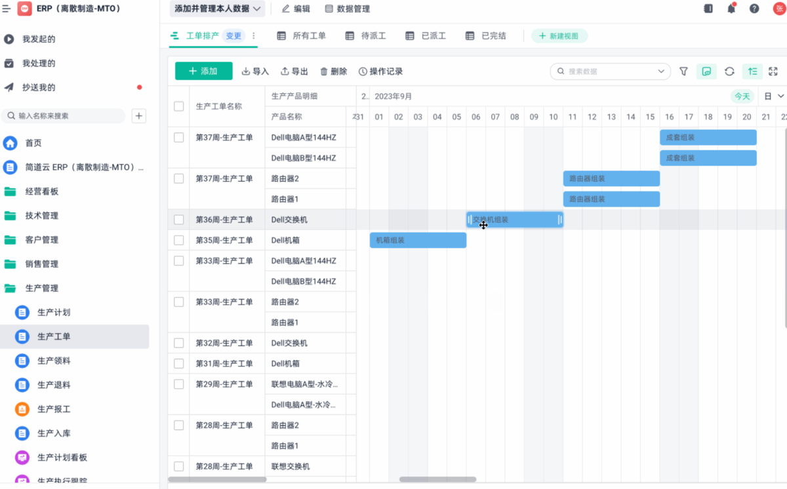
Task: Open 我处理的 list
Action: tap(39, 64)
